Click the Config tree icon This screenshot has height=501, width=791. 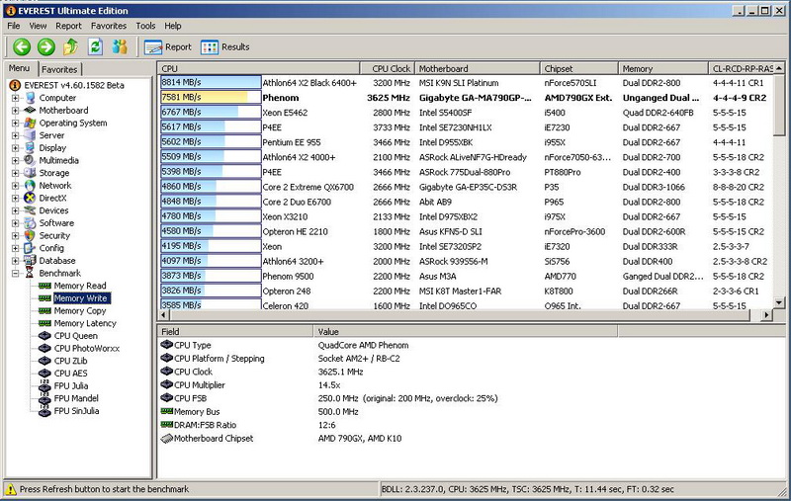coord(31,248)
